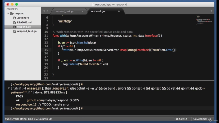Click the respond.go file icon in sidebar

14,27
